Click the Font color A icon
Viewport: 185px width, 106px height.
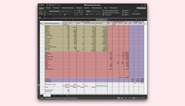[x=68, y=14]
